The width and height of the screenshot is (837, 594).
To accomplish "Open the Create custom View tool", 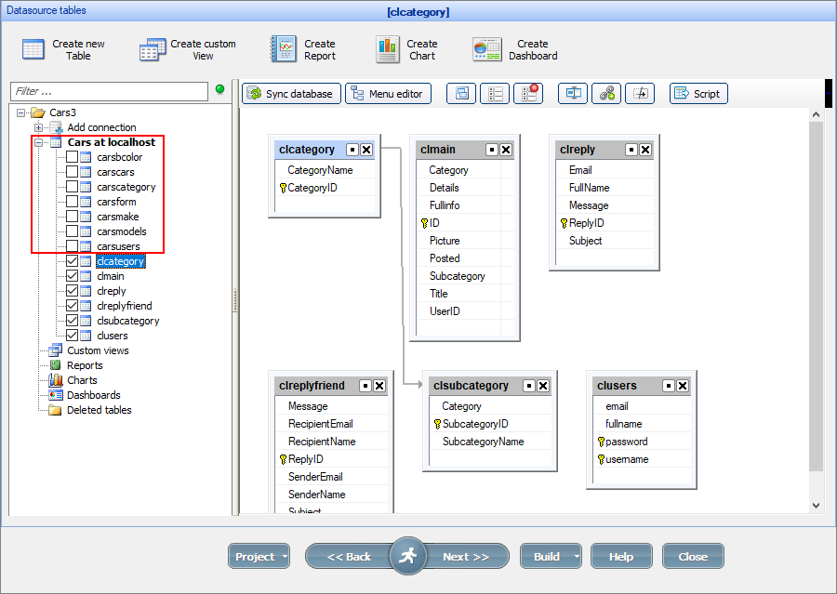I will coord(153,50).
